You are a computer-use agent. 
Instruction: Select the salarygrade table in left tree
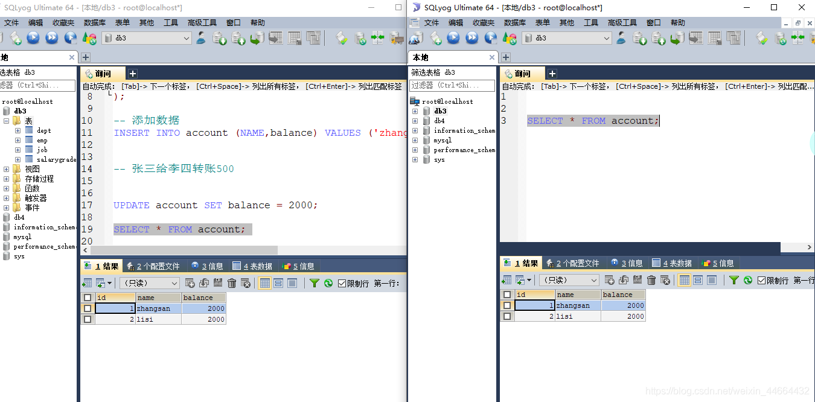click(x=56, y=159)
